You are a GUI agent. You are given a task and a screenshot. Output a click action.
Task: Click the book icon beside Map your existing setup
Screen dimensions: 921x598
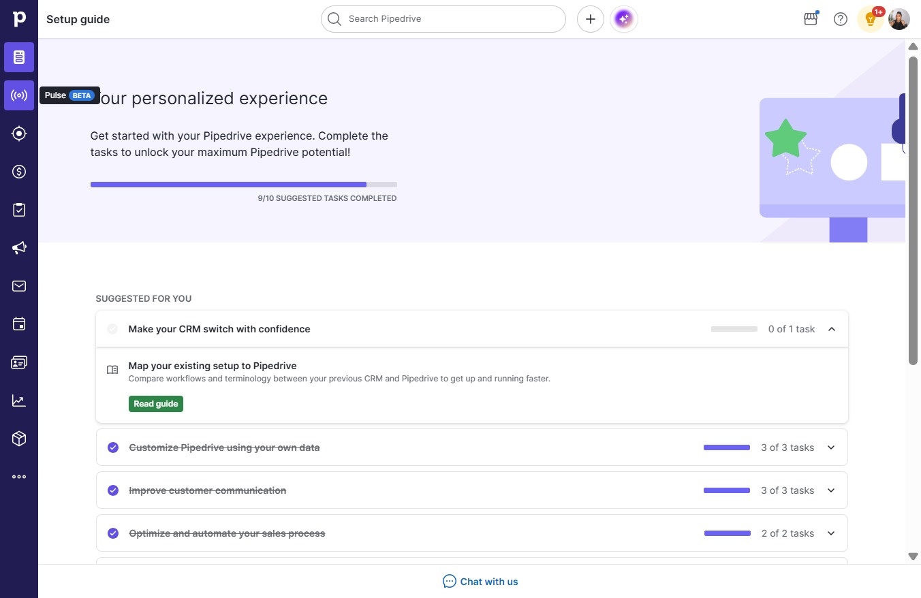coord(112,370)
